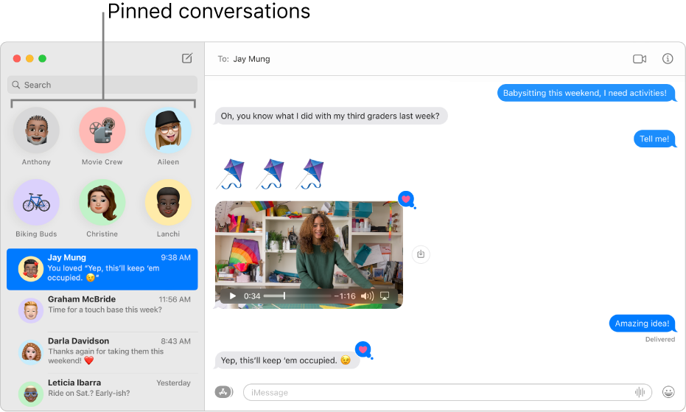This screenshot has height=412, width=686.
Task: AirPlay the video to another display
Action: click(x=385, y=296)
